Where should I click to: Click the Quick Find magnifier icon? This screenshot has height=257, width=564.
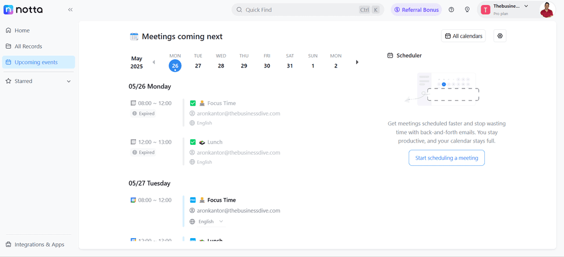point(239,10)
